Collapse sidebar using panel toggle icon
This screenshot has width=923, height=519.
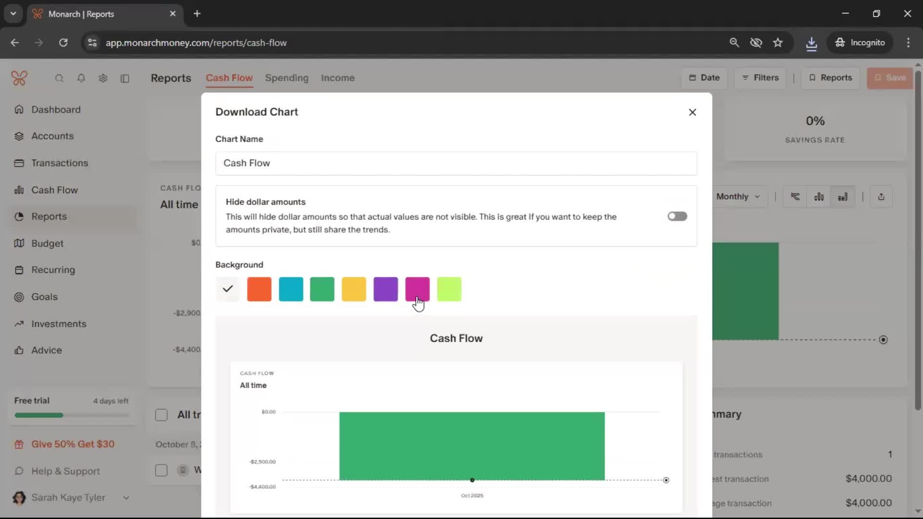[x=125, y=78]
